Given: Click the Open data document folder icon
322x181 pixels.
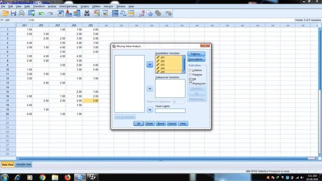Looking at the screenshot, I should [x=6, y=14].
